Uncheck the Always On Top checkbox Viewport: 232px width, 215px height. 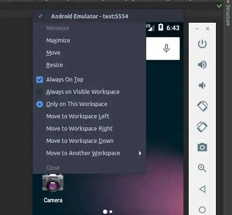click(x=40, y=80)
